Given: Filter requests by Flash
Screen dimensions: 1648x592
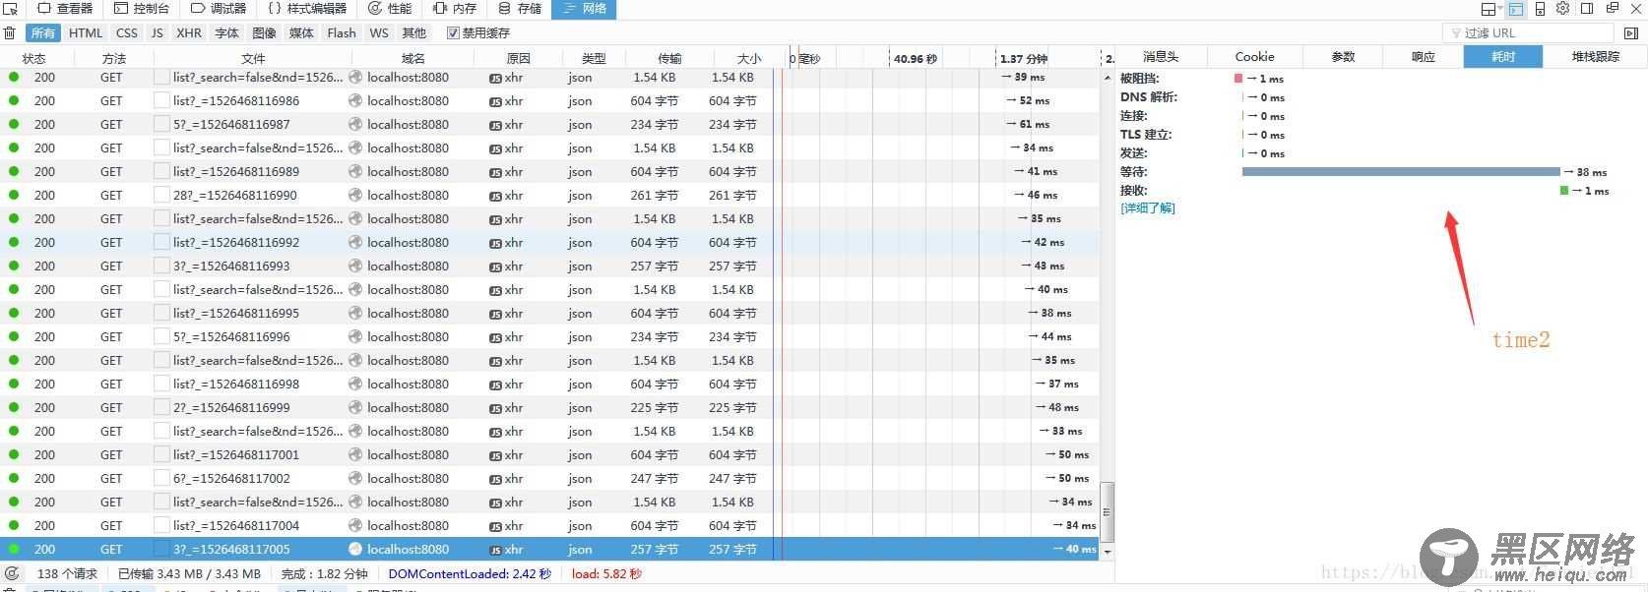Looking at the screenshot, I should [342, 32].
